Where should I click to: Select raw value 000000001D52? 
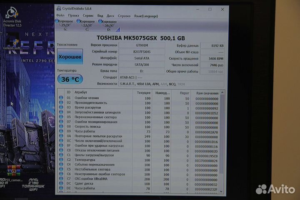pyautogui.click(x=207, y=113)
